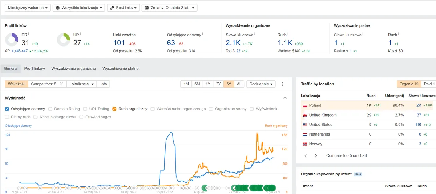Enable the Wyświetlenia checkbox

click(x=252, y=109)
